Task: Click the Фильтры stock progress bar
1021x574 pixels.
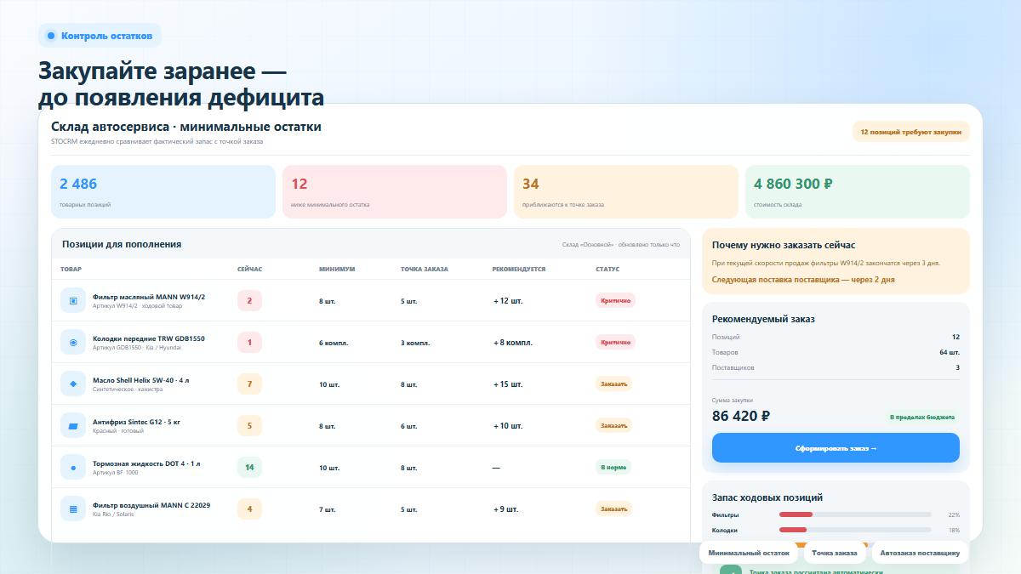Action: pyautogui.click(x=855, y=514)
